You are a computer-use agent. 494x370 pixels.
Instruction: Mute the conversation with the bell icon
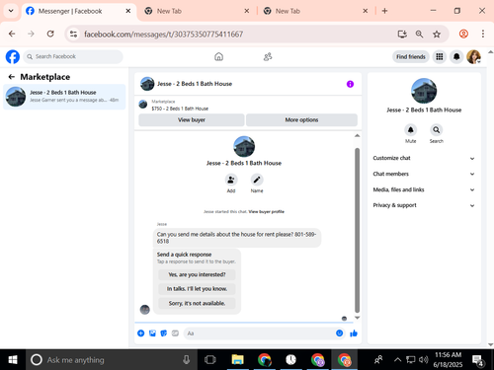coord(411,130)
